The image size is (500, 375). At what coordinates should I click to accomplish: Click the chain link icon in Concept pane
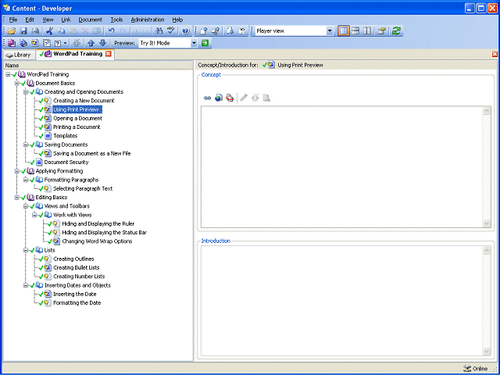(x=207, y=98)
